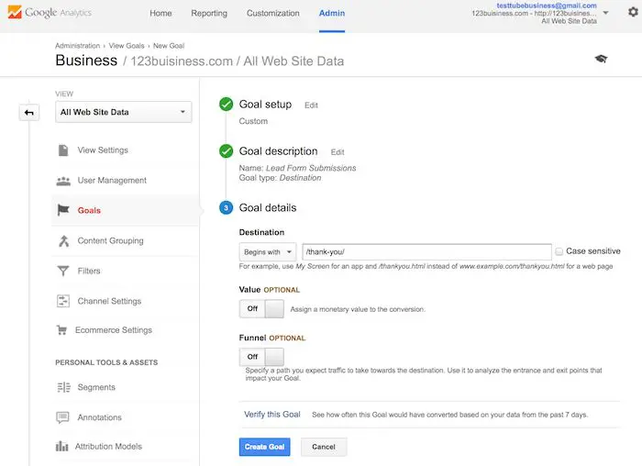The width and height of the screenshot is (642, 466).
Task: Select the Goals flag icon
Action: (x=63, y=210)
